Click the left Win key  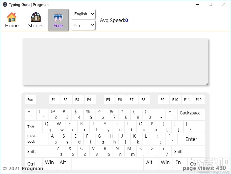(x=50, y=164)
